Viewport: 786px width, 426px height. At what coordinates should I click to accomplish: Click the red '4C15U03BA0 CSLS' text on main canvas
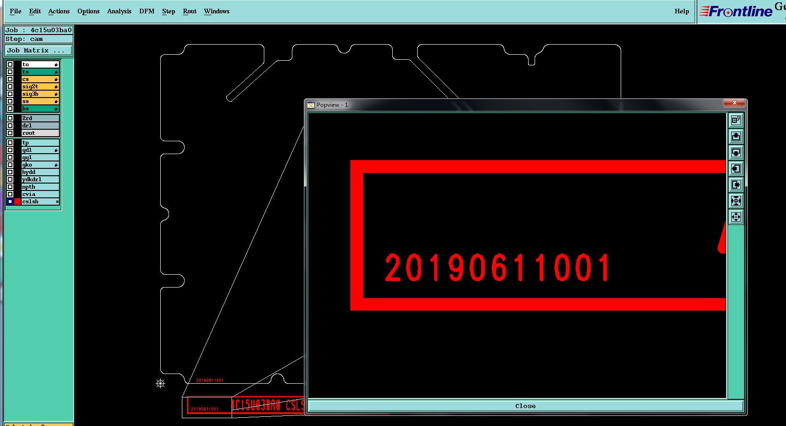pyautogui.click(x=268, y=405)
